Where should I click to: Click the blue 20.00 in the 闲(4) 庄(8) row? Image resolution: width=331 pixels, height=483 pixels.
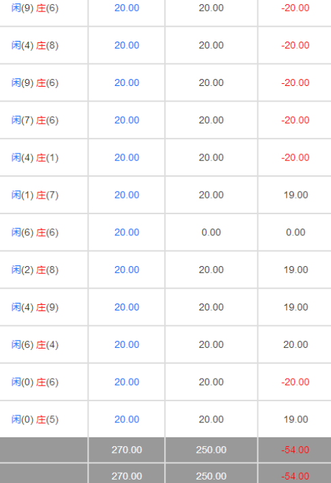pyautogui.click(x=127, y=45)
